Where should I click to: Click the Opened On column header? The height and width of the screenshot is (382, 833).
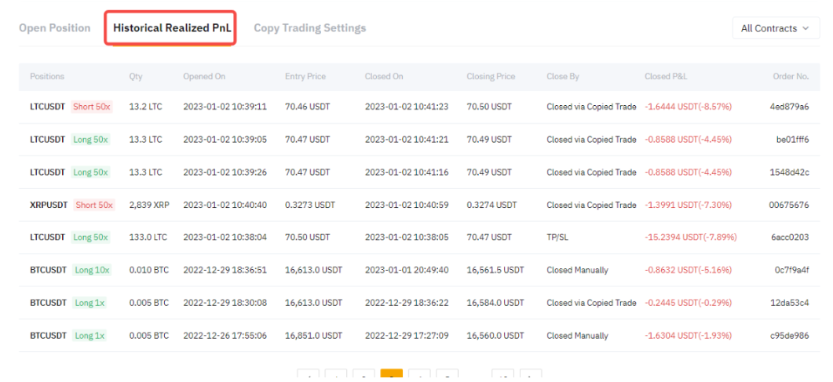pyautogui.click(x=204, y=77)
